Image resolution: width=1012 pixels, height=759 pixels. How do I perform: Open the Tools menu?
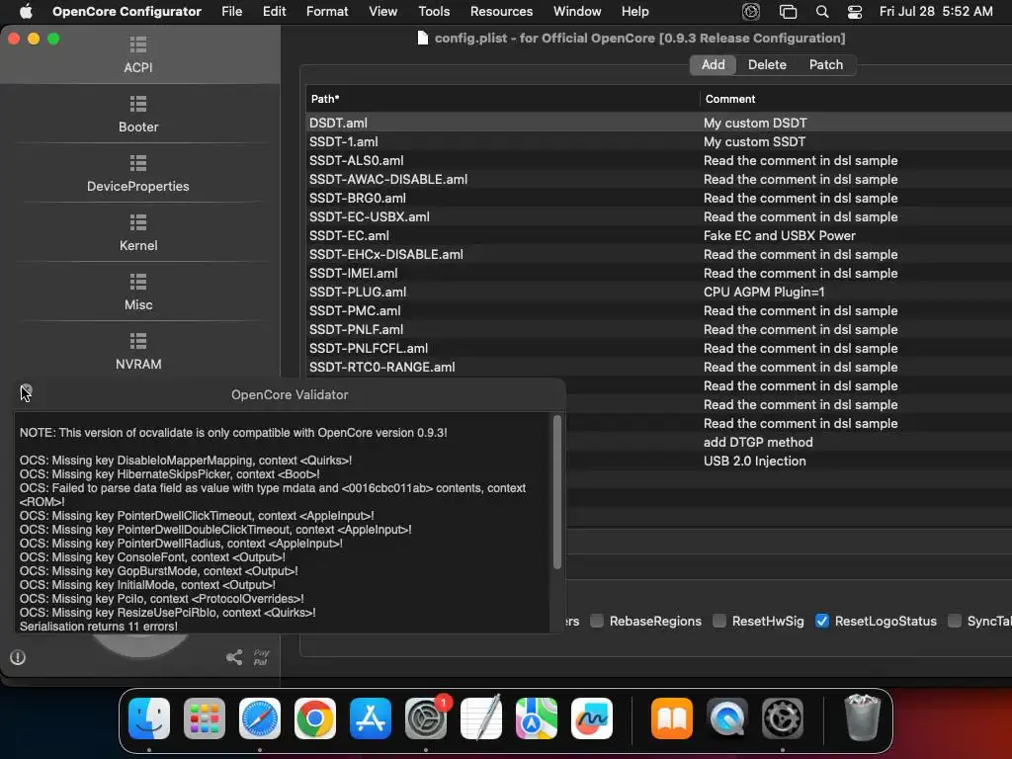coord(434,12)
